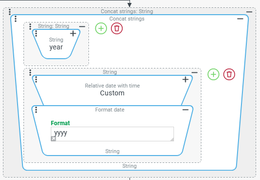Collapse the inner Concat strings block
This screenshot has height=180, width=260.
240,19
